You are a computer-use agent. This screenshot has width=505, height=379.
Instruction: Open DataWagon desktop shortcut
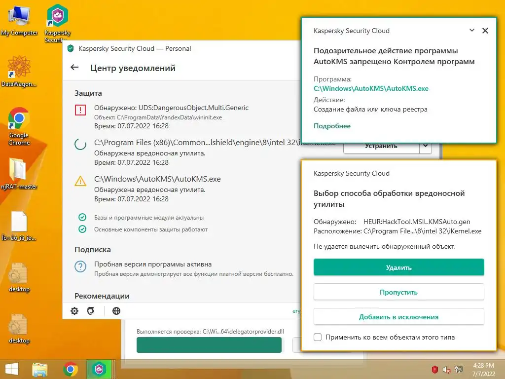[x=19, y=71]
